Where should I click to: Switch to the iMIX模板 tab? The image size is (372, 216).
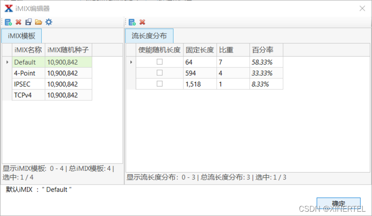[x=22, y=36]
